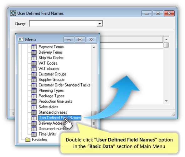185x157 pixels.
Task: Open the Query dropdown arrow
Action: coord(100,23)
